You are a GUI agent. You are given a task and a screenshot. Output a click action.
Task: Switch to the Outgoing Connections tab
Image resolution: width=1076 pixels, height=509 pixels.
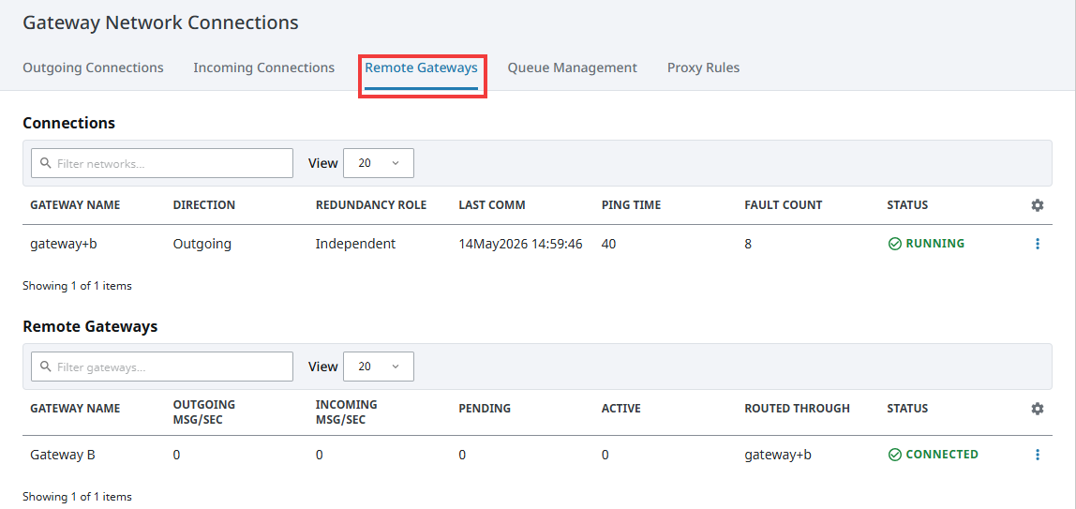click(94, 67)
